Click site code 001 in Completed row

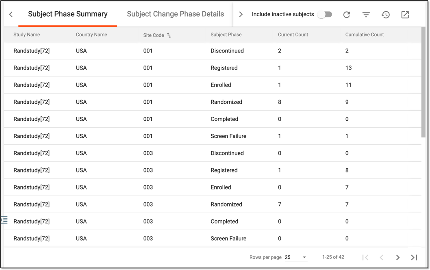148,119
